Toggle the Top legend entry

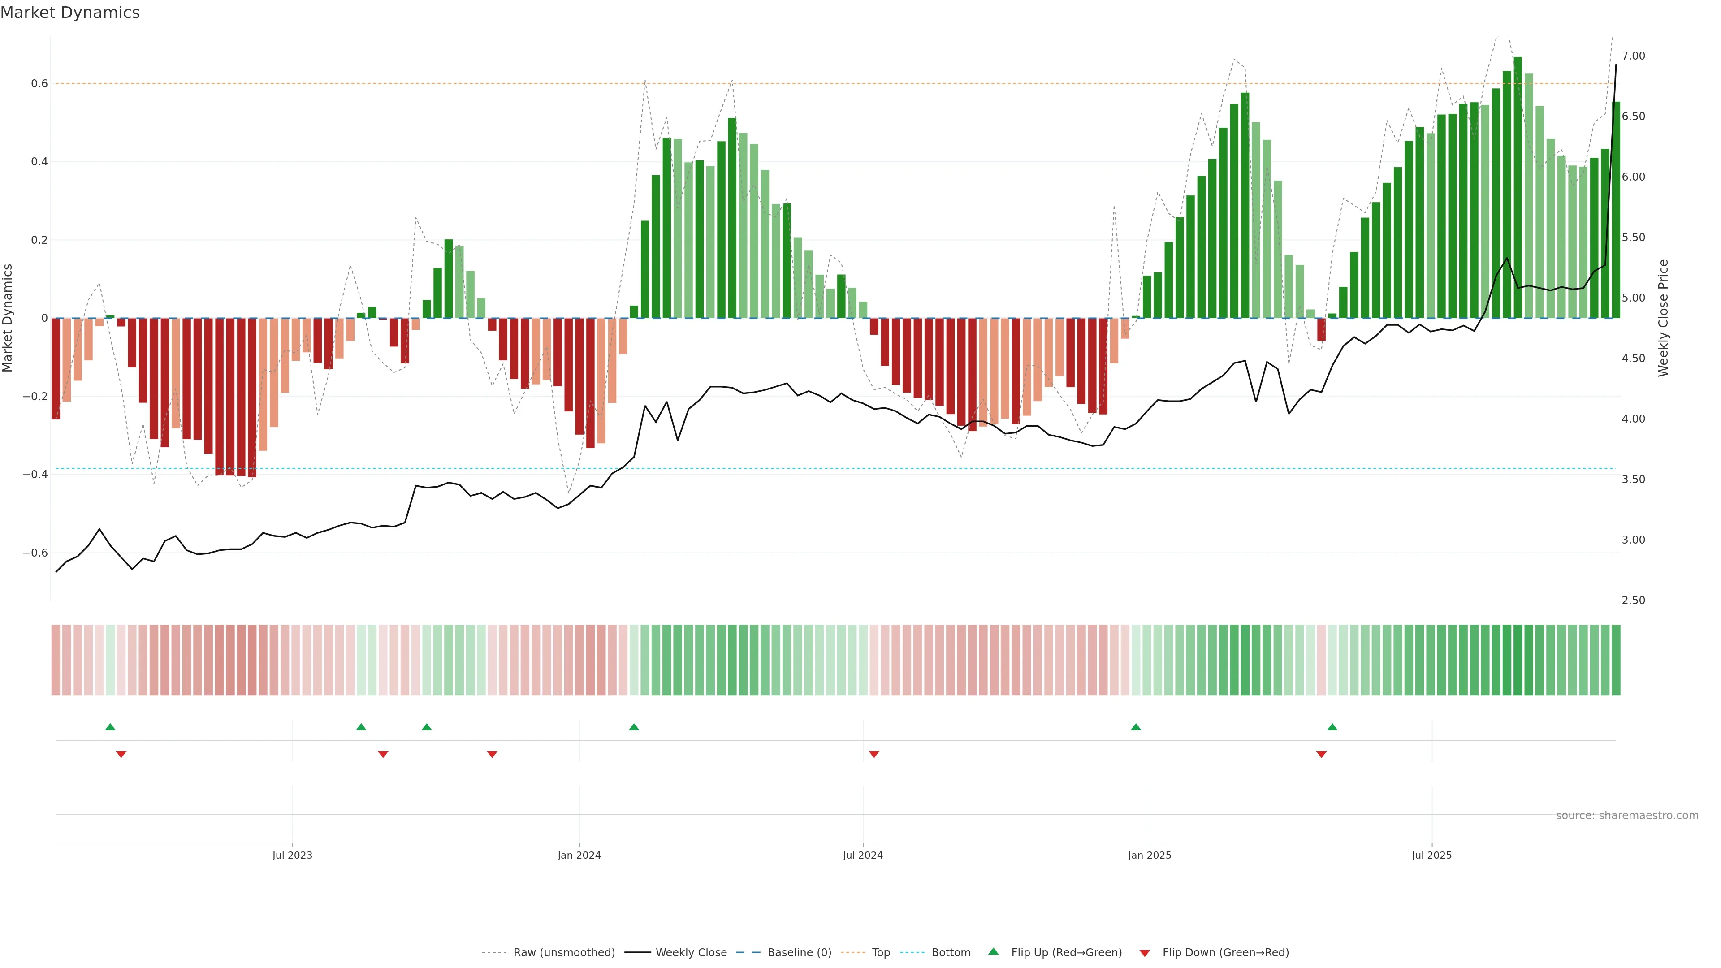coord(881,953)
